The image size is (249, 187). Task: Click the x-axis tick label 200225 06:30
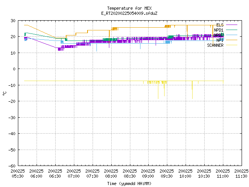click(x=55, y=174)
